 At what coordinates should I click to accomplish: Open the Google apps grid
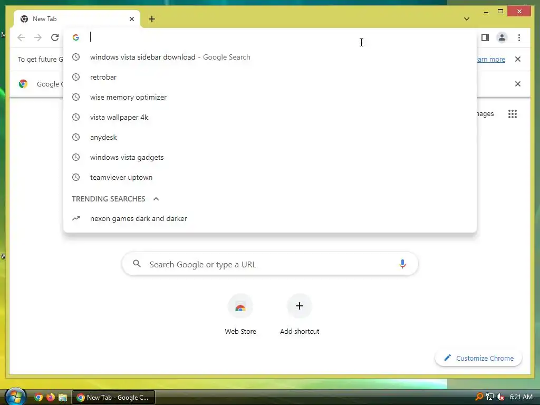(x=513, y=114)
